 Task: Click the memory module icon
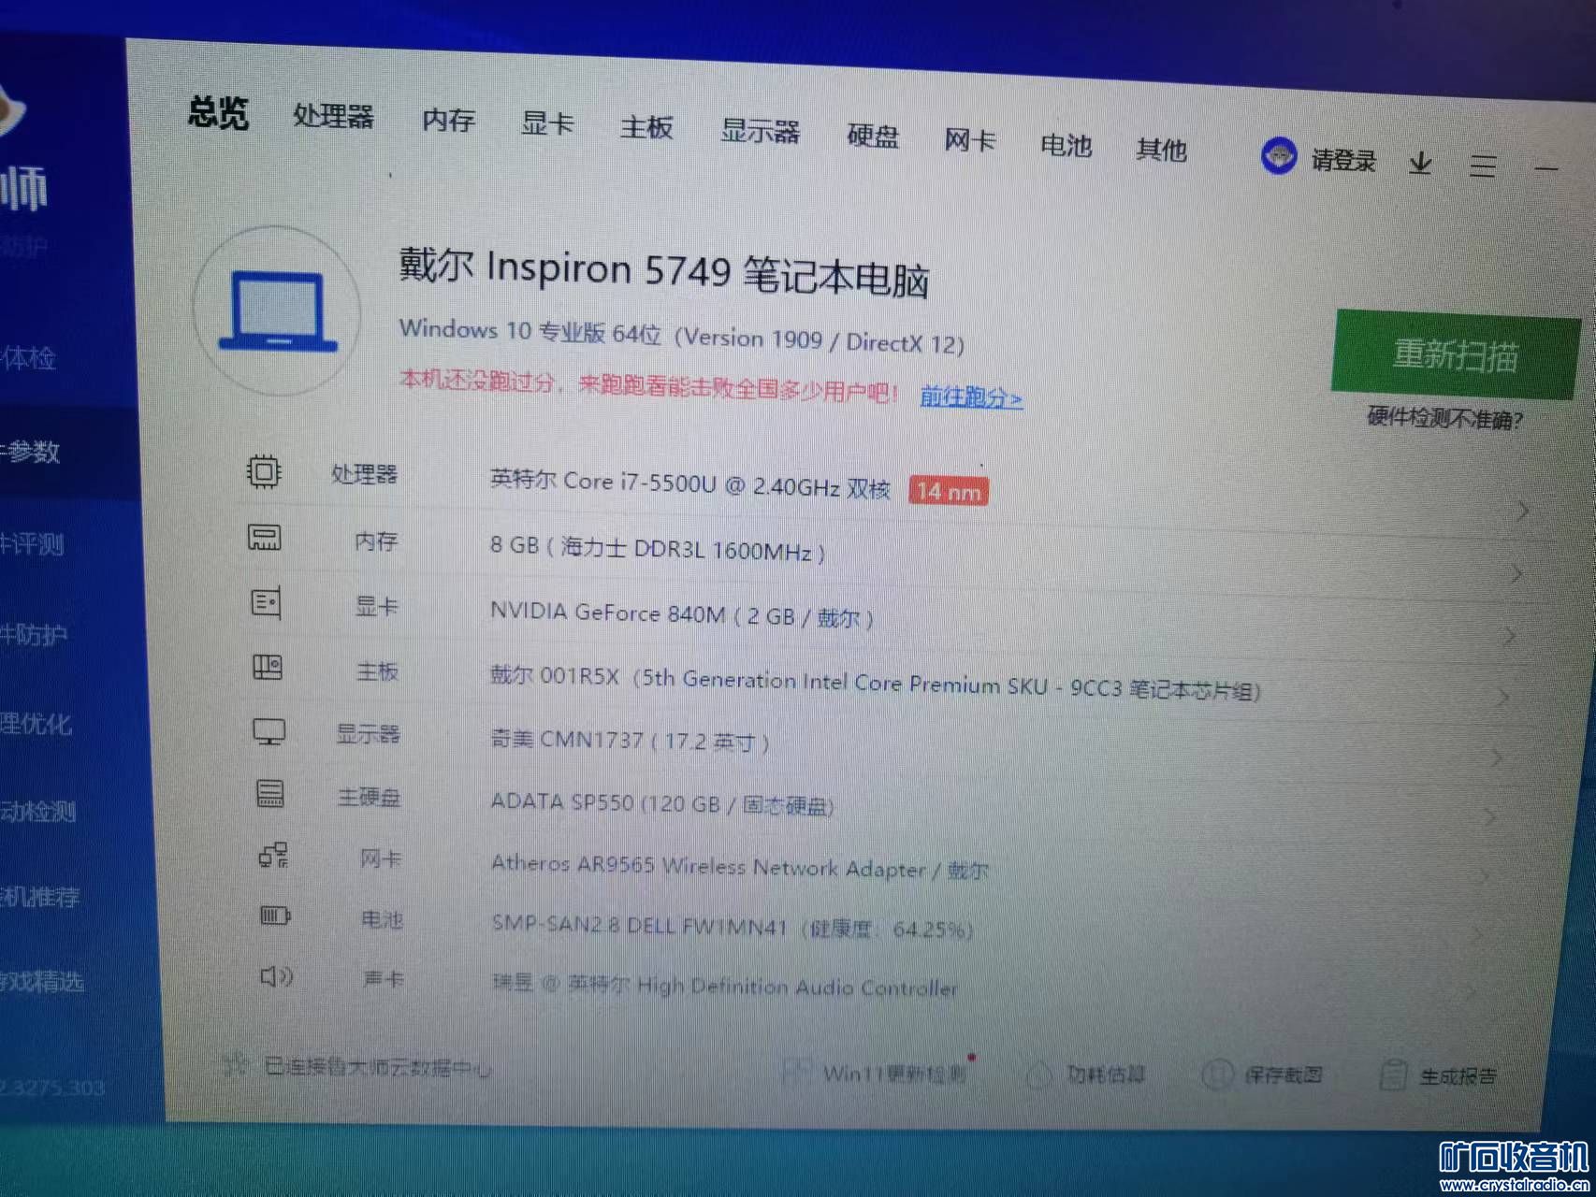click(264, 538)
